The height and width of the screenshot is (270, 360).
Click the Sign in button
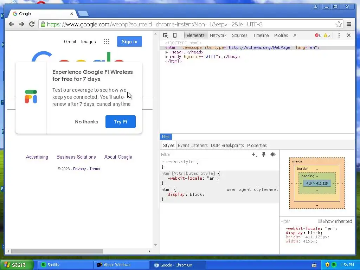tap(129, 41)
